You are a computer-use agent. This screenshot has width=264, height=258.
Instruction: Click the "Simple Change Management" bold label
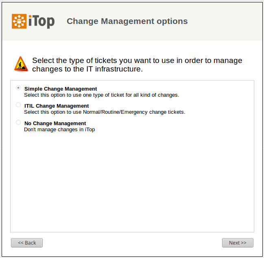(61, 89)
